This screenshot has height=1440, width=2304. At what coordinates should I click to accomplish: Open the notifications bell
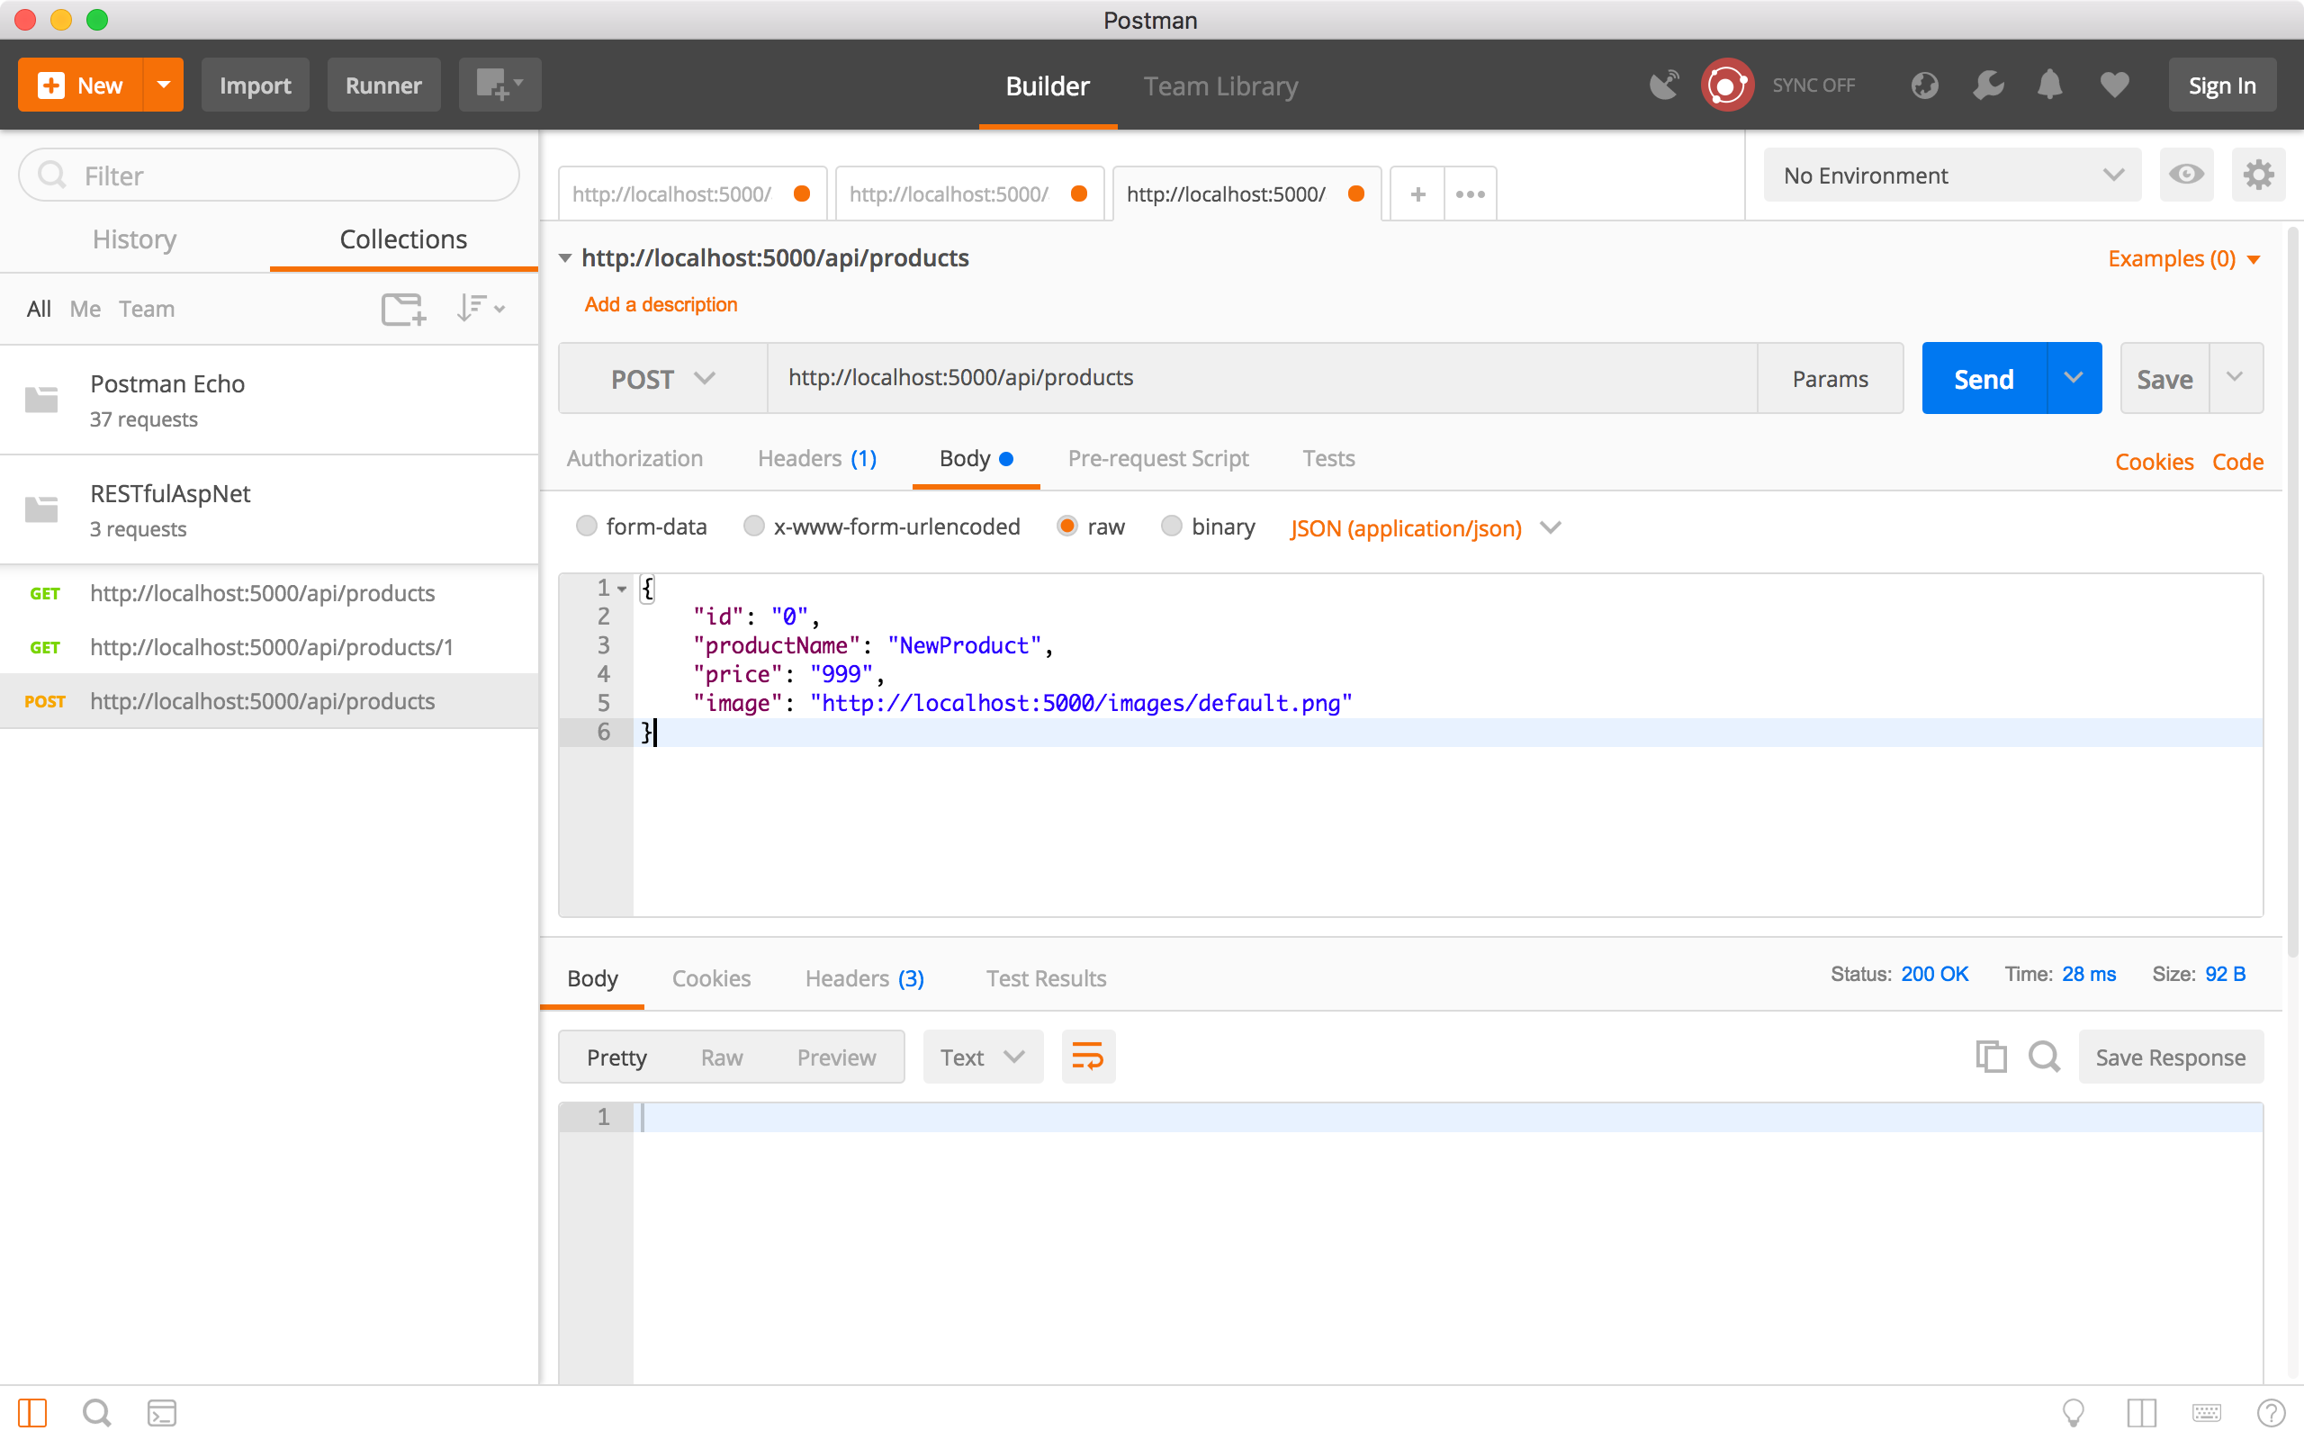(2050, 85)
